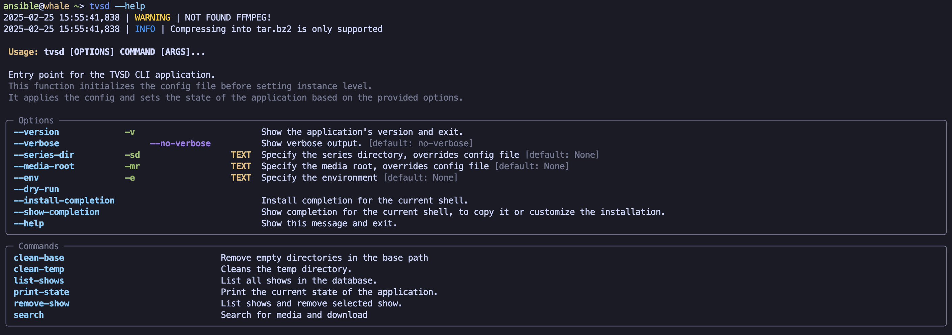
Task: Click the WARNING log level label
Action: 152,18
